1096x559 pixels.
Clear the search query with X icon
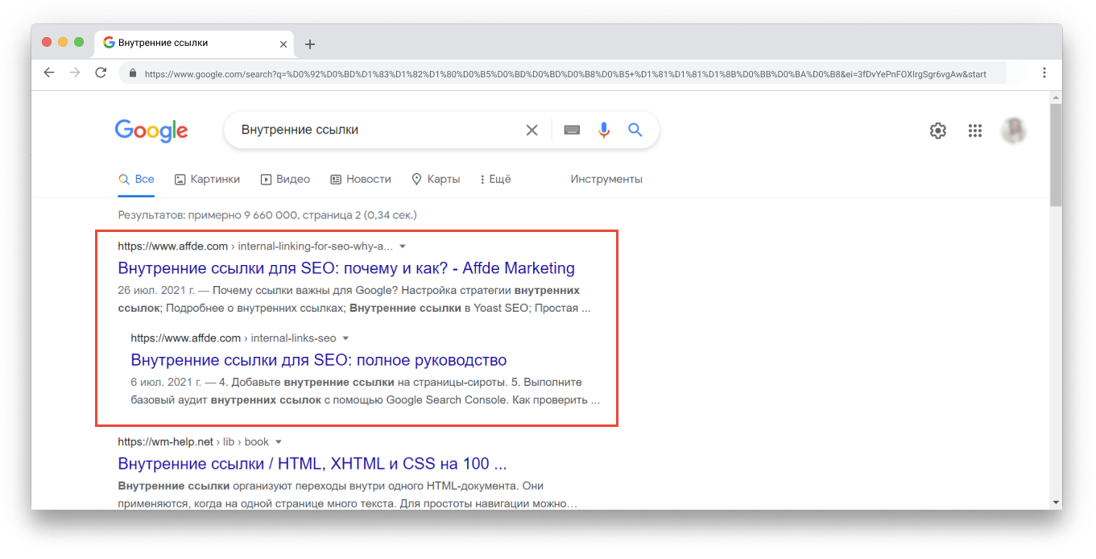(x=531, y=130)
